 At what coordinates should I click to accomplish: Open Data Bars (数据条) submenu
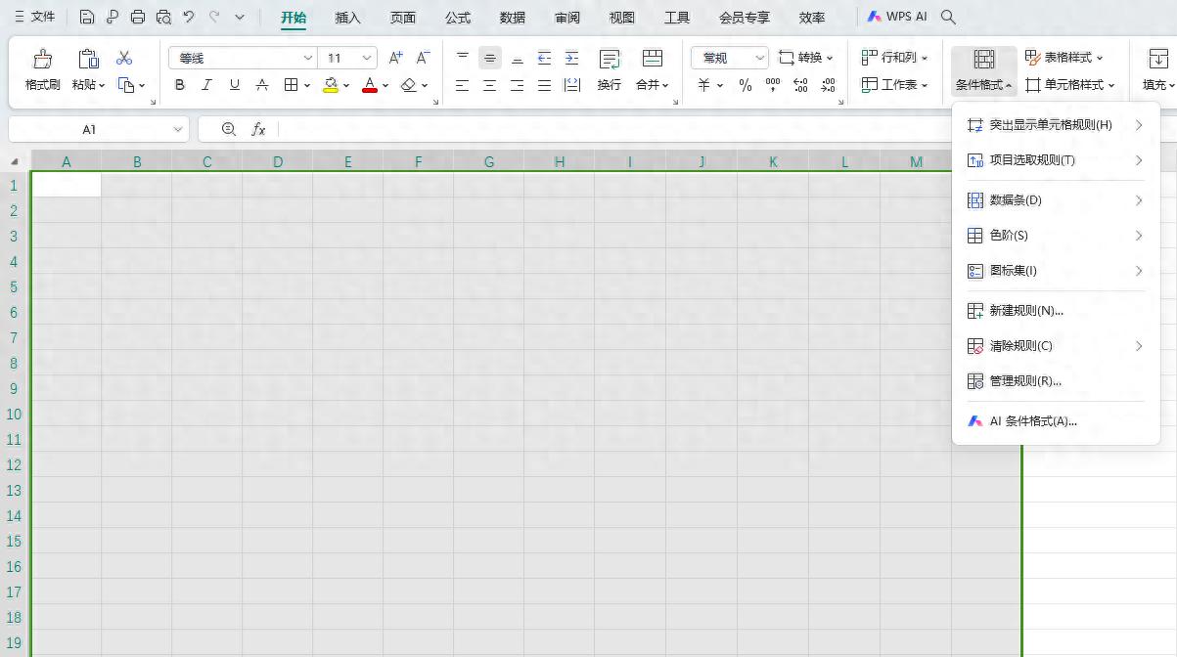tap(1056, 200)
